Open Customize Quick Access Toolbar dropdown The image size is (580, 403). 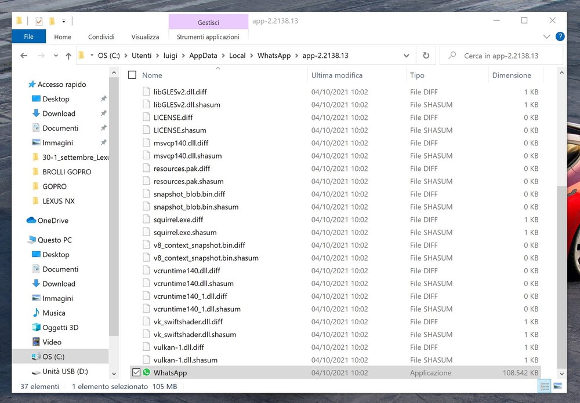(x=64, y=21)
